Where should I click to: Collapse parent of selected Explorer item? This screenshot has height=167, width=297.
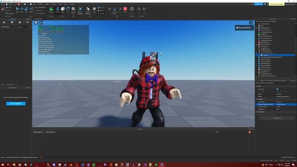click(257, 53)
